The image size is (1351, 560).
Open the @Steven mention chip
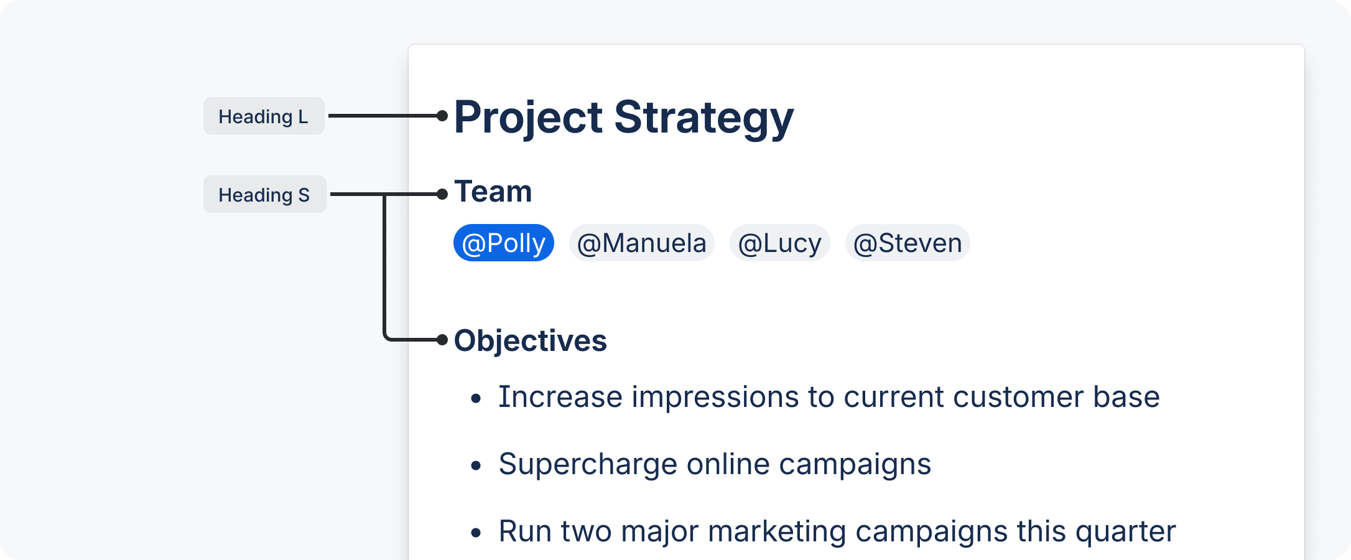coord(908,243)
